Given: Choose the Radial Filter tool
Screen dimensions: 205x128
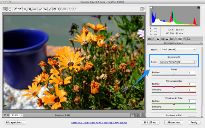Looking at the screenshot, I should coord(59,9).
